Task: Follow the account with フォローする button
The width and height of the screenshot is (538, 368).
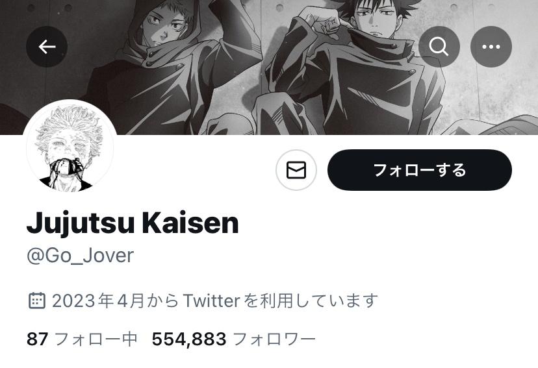Action: [420, 170]
